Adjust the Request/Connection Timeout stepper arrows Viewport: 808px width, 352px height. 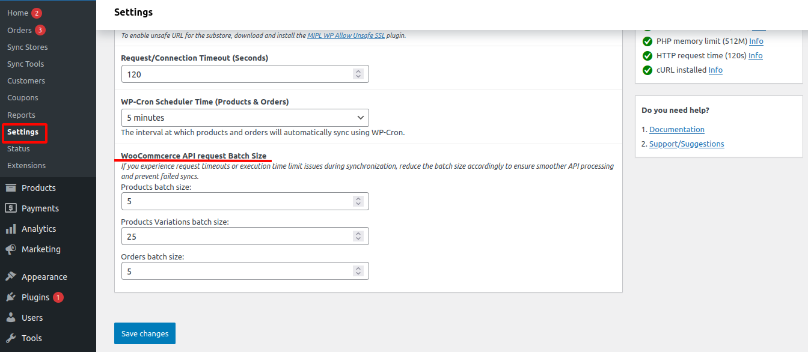point(358,74)
